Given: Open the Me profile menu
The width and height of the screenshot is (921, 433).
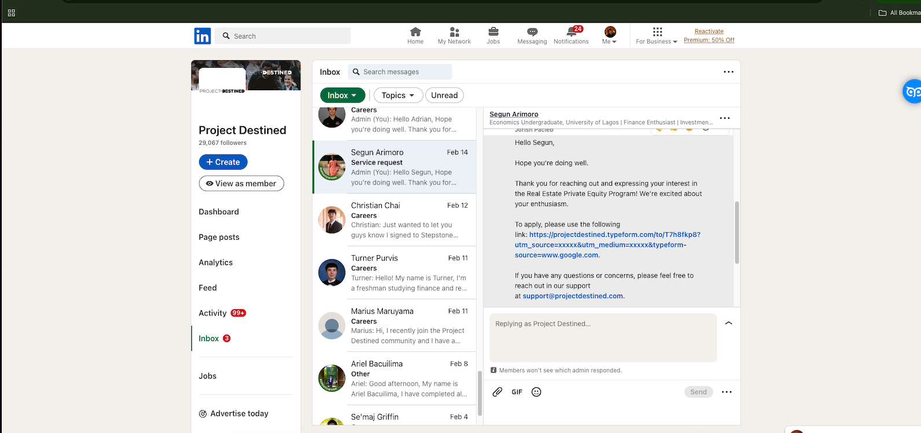Looking at the screenshot, I should 610,35.
